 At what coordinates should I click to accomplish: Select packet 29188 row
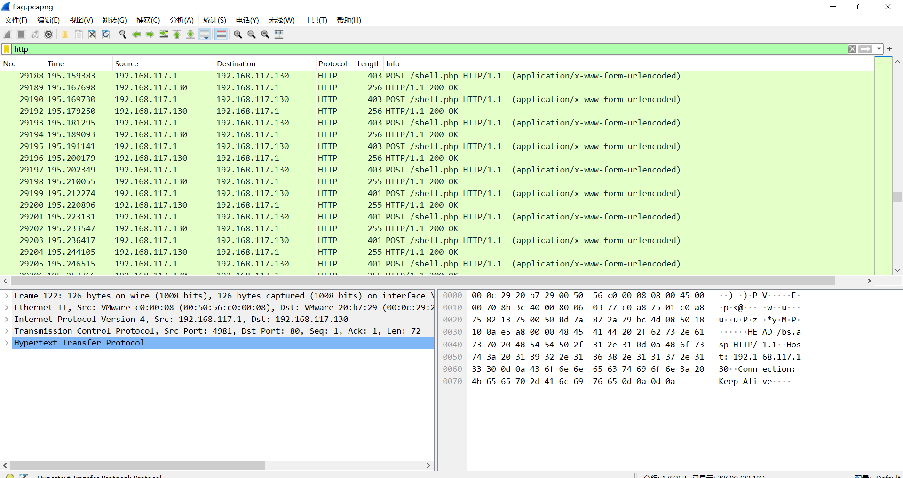[437, 76]
